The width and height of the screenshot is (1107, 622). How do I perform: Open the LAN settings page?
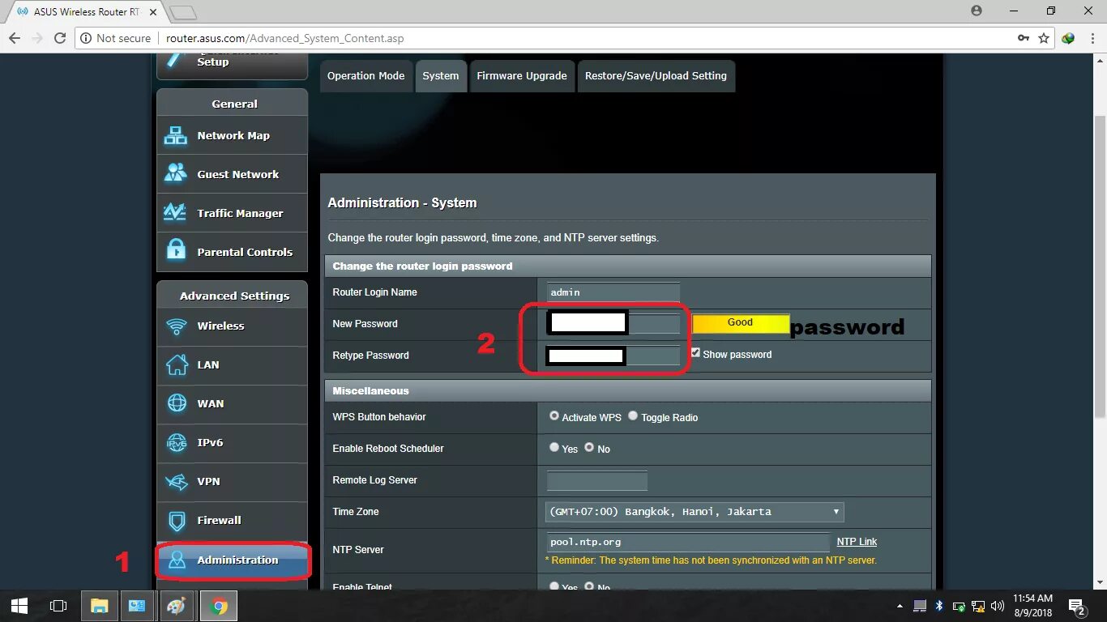232,365
